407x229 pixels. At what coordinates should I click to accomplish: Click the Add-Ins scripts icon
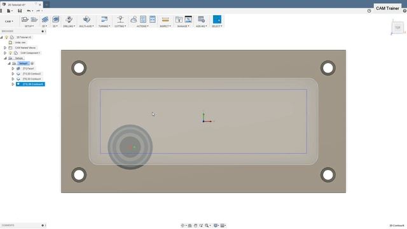(201, 20)
